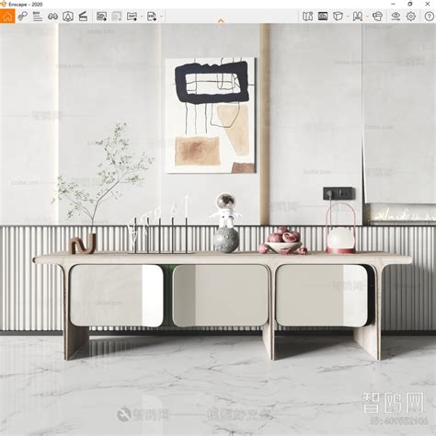This screenshot has height=436, width=436.
Task: Click the wall power outlet in the render
Action: [x=339, y=193]
